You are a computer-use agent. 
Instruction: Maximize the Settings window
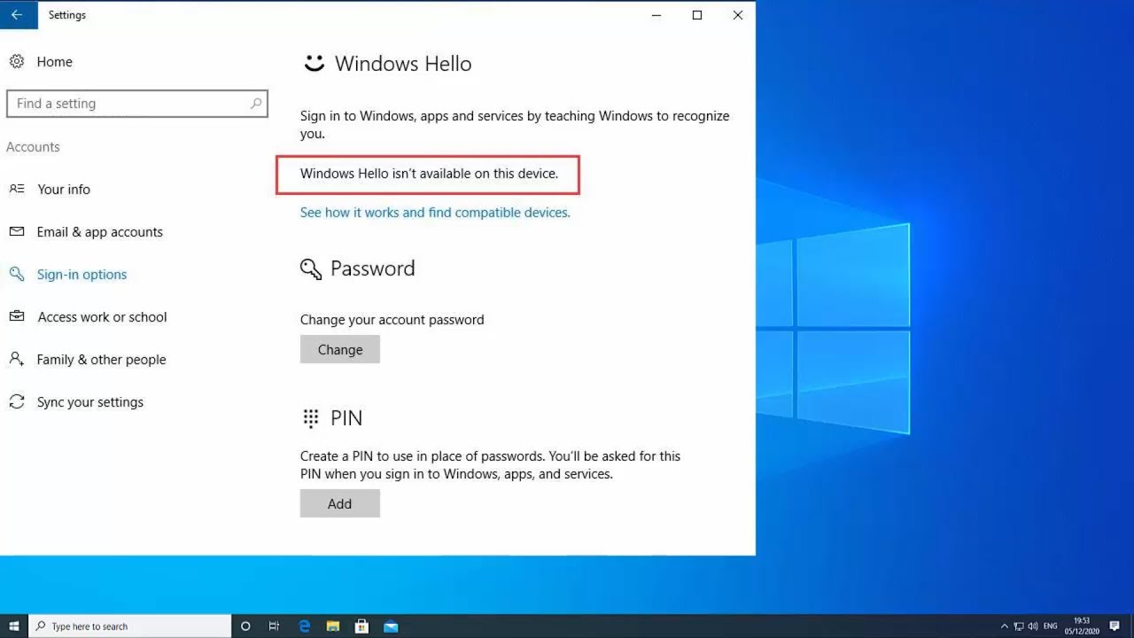[x=697, y=15]
